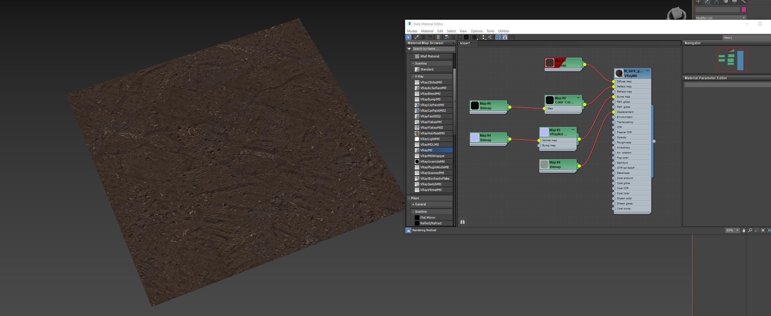Select VRayBlendMtl in material list

click(x=433, y=94)
